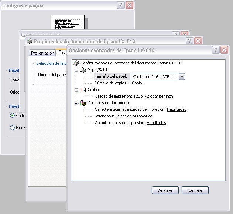Close the rear Configurar página window
The width and height of the screenshot is (233, 214).
[x=130, y=6]
